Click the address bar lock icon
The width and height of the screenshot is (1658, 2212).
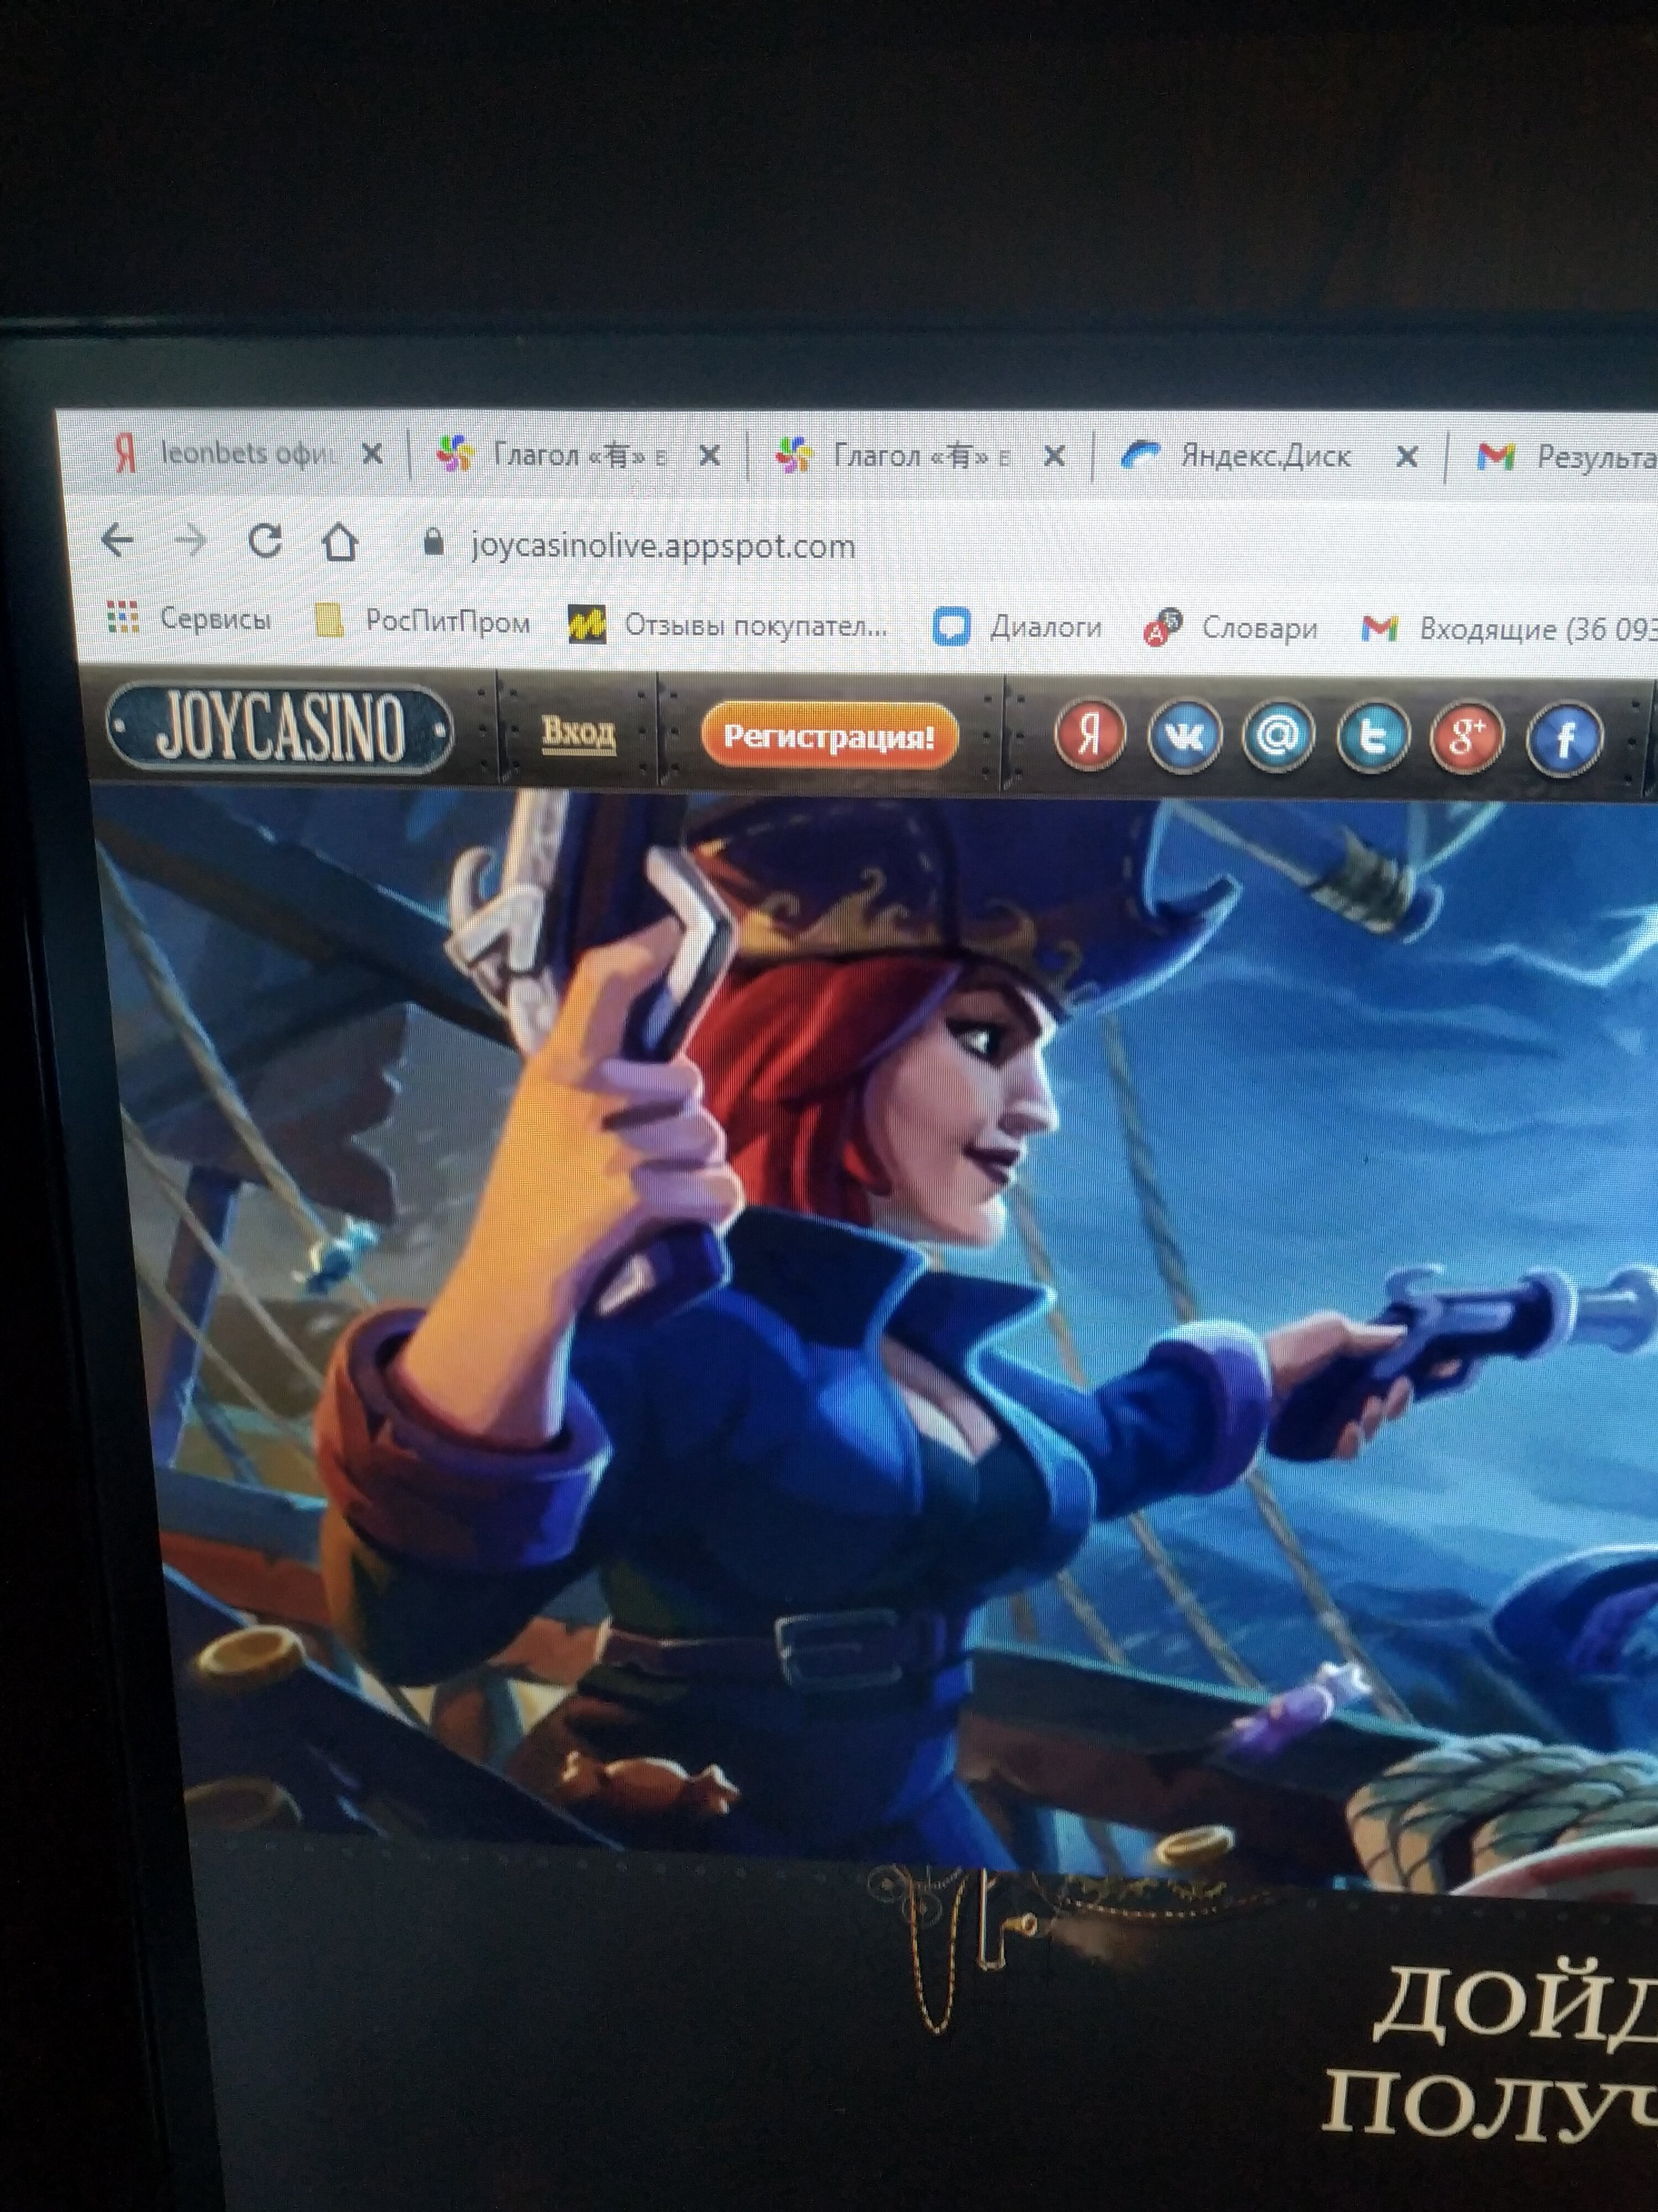point(433,543)
